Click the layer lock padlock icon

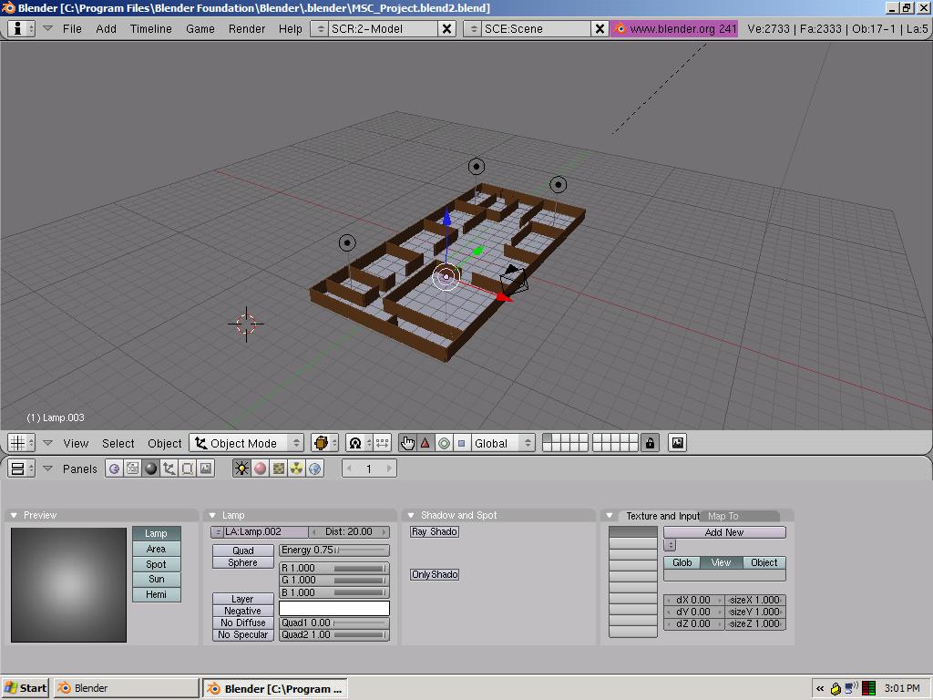click(x=650, y=443)
